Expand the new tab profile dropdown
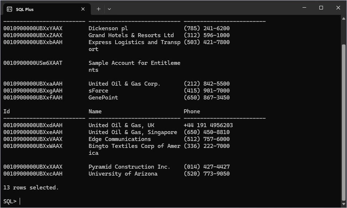This screenshot has height=208, width=347. point(109,9)
